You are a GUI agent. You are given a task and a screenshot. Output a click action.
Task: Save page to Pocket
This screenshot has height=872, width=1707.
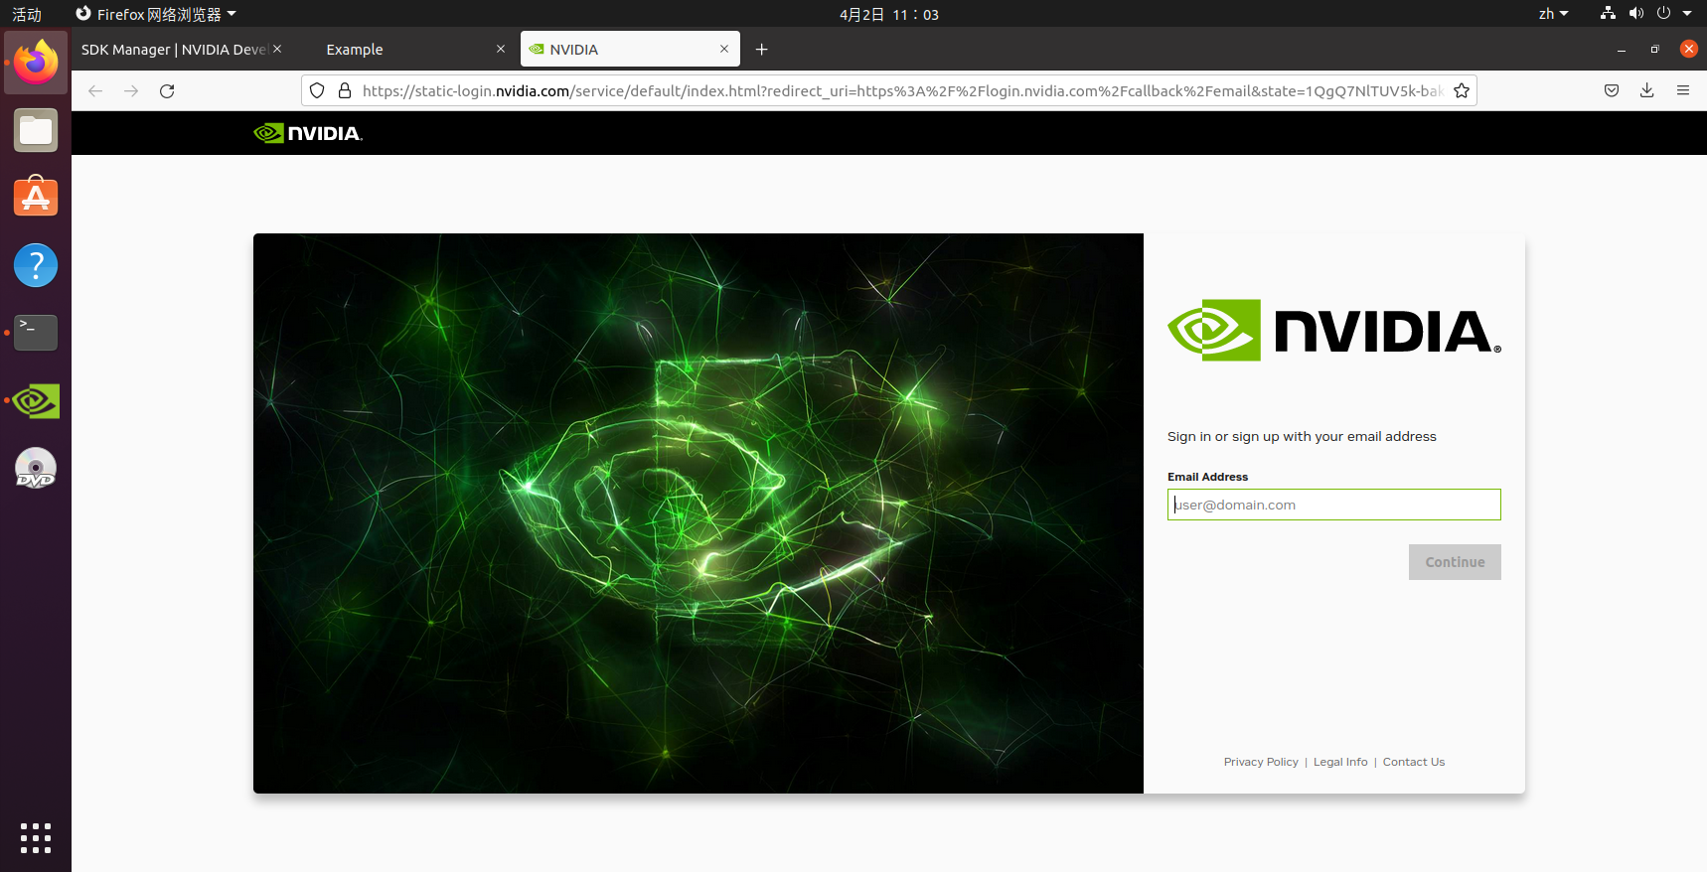pyautogui.click(x=1612, y=90)
